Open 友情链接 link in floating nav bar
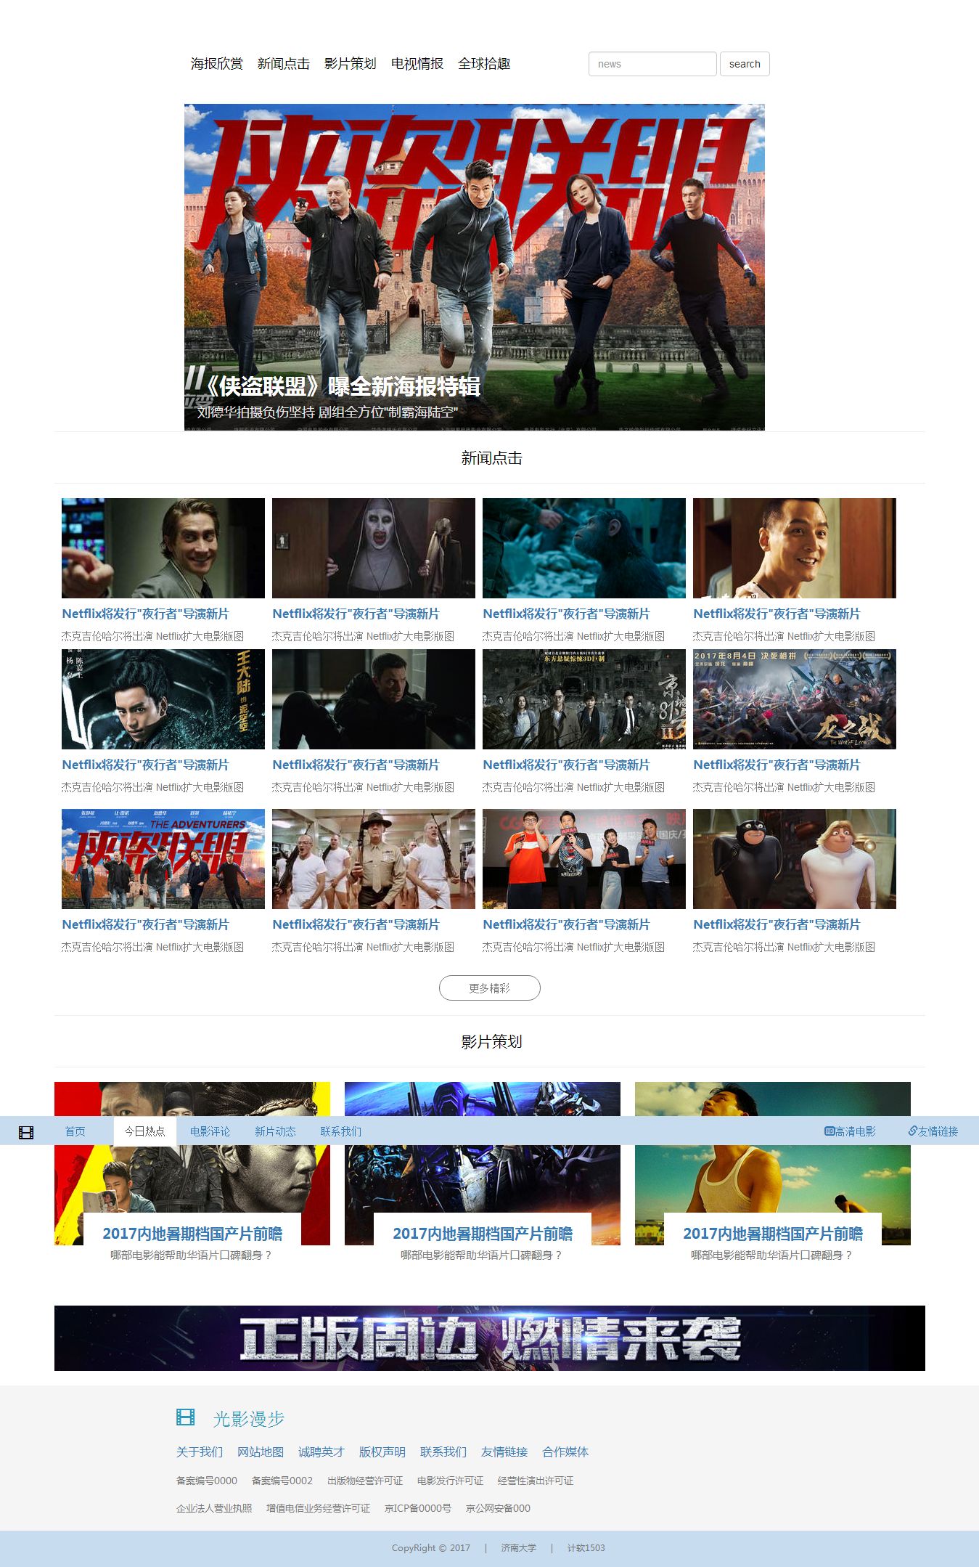 pos(933,1131)
